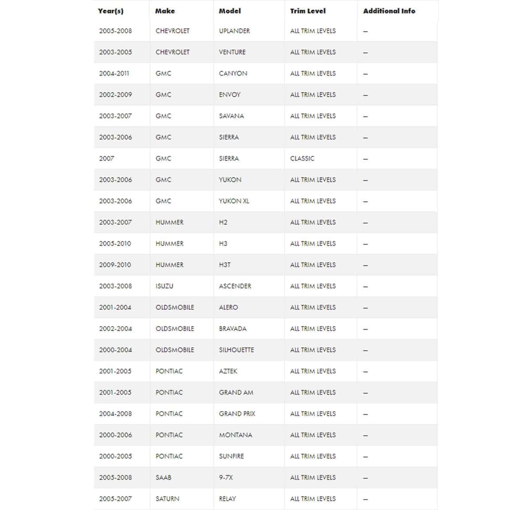Select the 9-7X model cell
Image resolution: width=531 pixels, height=531 pixels.
pos(226,477)
